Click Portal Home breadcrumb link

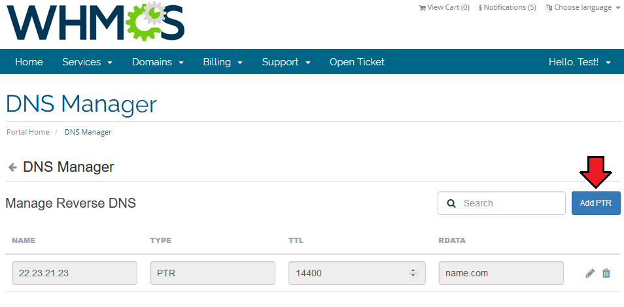pyautogui.click(x=28, y=132)
